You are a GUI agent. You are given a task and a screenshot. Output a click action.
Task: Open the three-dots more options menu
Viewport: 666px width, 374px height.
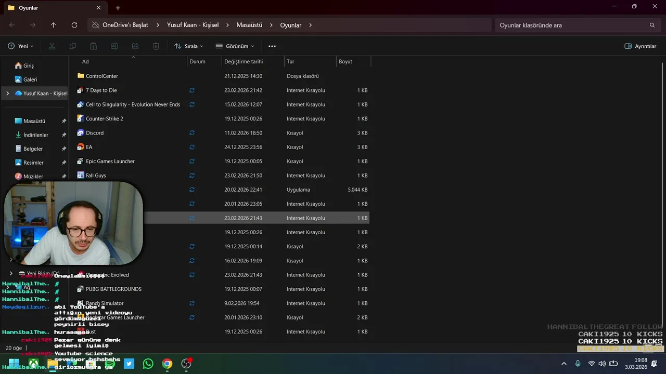[272, 46]
